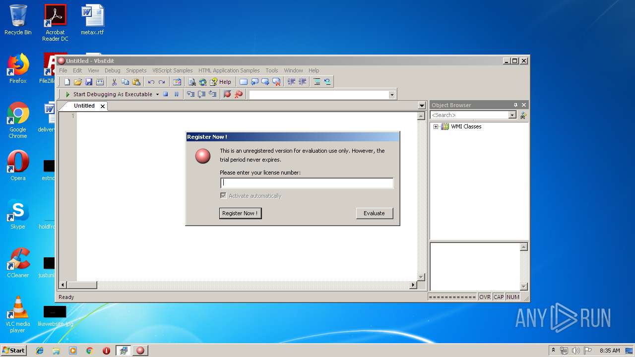Open the Tools menu
Image resolution: width=635 pixels, height=357 pixels.
(x=271, y=70)
